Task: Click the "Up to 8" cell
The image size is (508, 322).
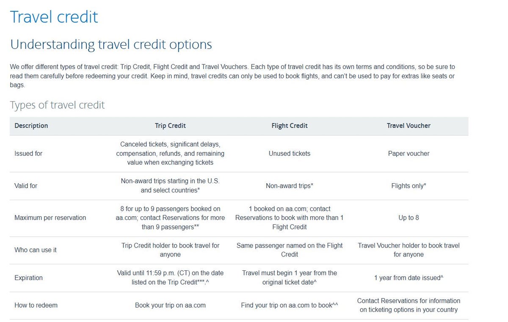Action: point(409,218)
